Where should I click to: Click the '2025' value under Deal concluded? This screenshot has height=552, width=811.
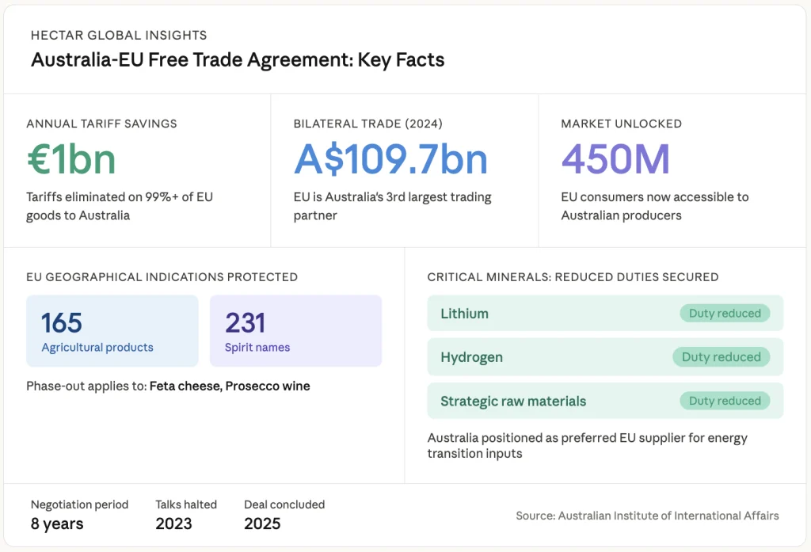pos(262,523)
